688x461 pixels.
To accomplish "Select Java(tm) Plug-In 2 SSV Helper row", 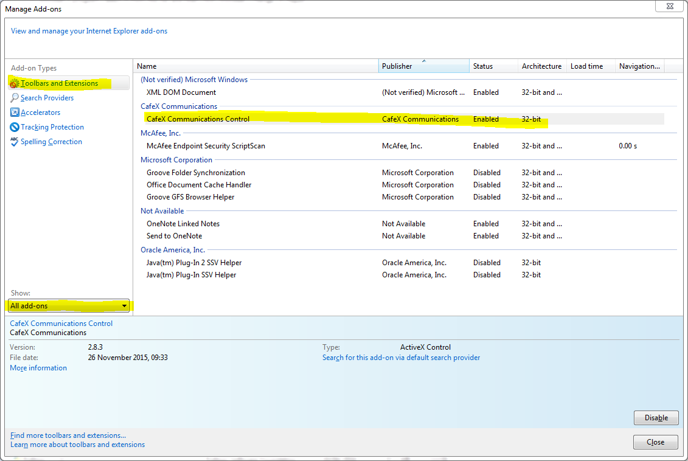I will coord(404,262).
